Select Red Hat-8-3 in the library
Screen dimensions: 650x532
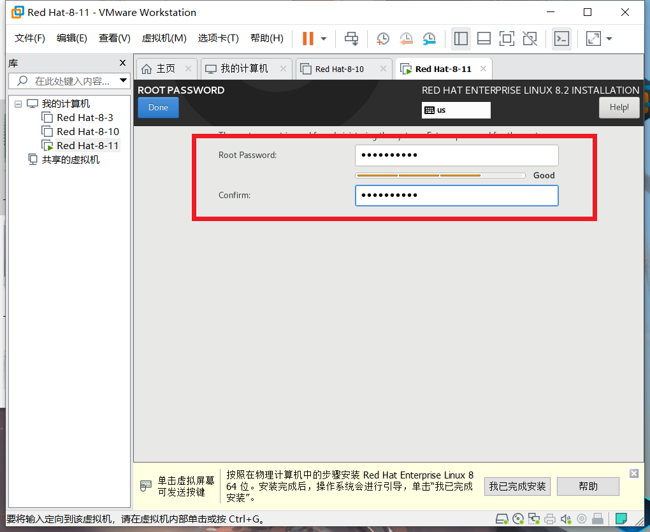85,118
